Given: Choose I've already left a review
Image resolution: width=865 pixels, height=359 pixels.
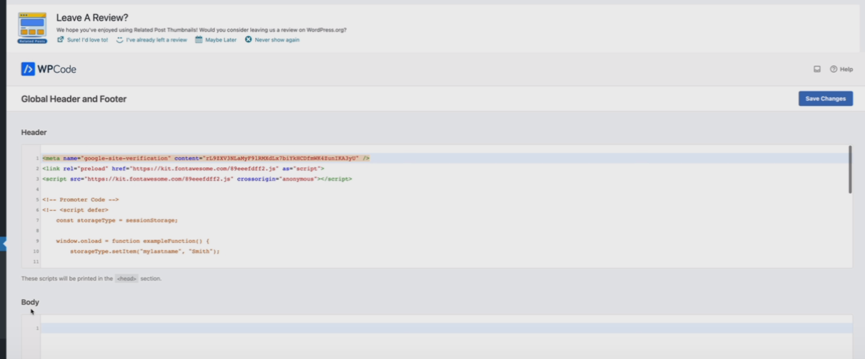Looking at the screenshot, I should click(157, 40).
